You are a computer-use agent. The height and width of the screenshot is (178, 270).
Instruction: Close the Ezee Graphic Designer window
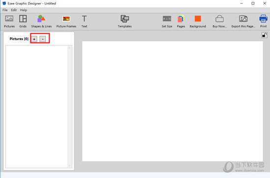tap(265, 3)
